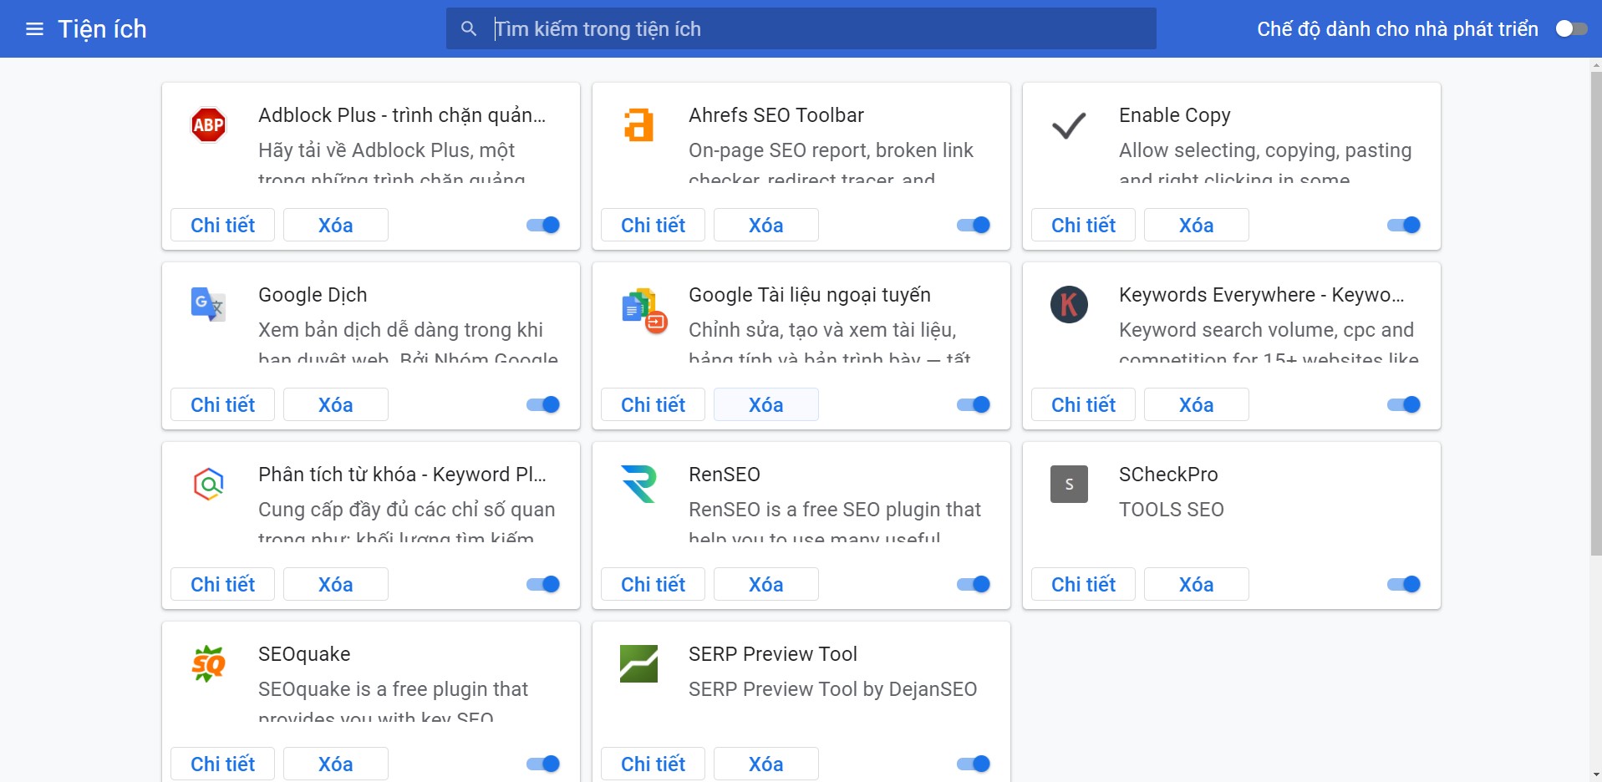Click the RenSEO extension icon
This screenshot has height=782, width=1602.
(x=638, y=485)
